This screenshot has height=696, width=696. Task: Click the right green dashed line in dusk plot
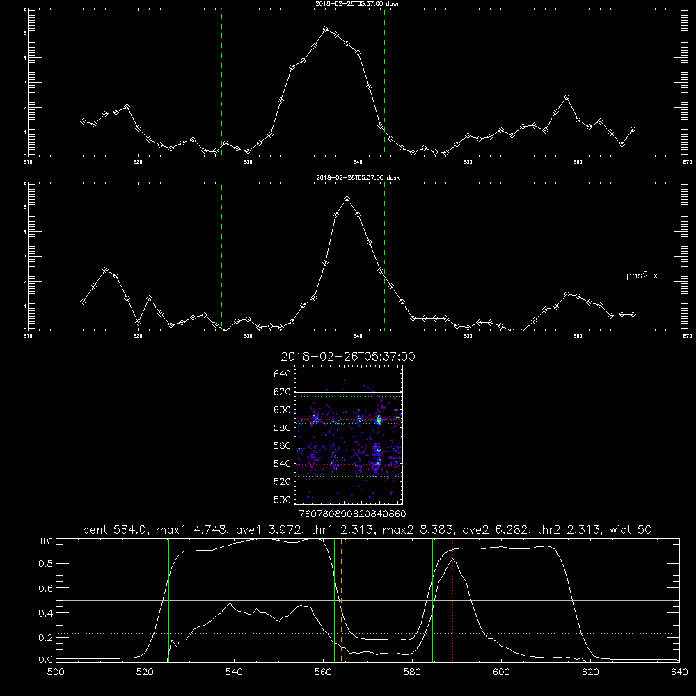[384, 256]
